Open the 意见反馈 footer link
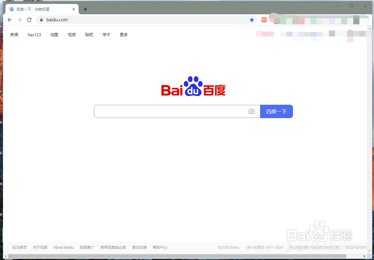Image resolution: width=374 pixels, height=260 pixels. click(139, 248)
